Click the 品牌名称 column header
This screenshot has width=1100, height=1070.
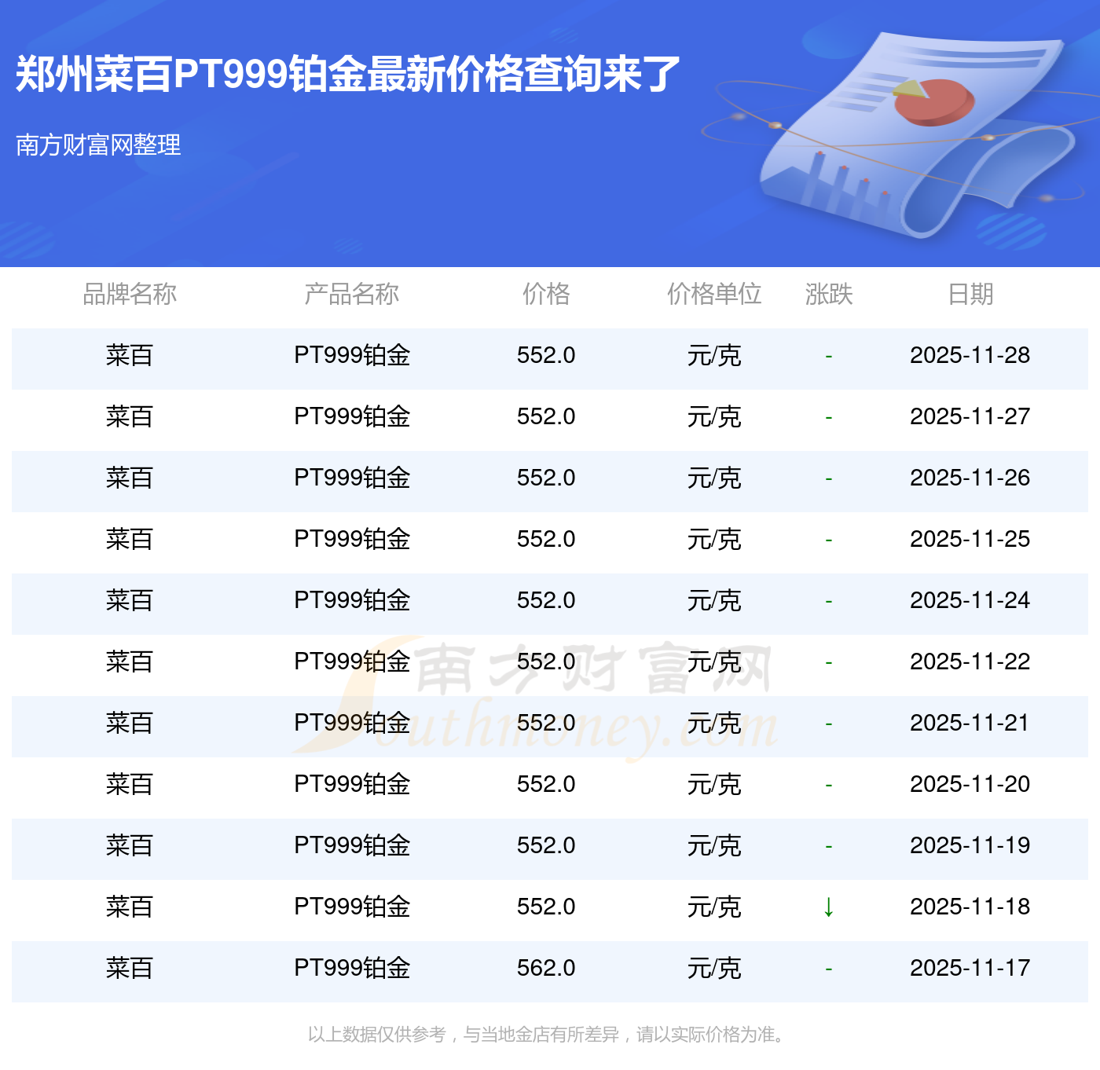pyautogui.click(x=130, y=294)
